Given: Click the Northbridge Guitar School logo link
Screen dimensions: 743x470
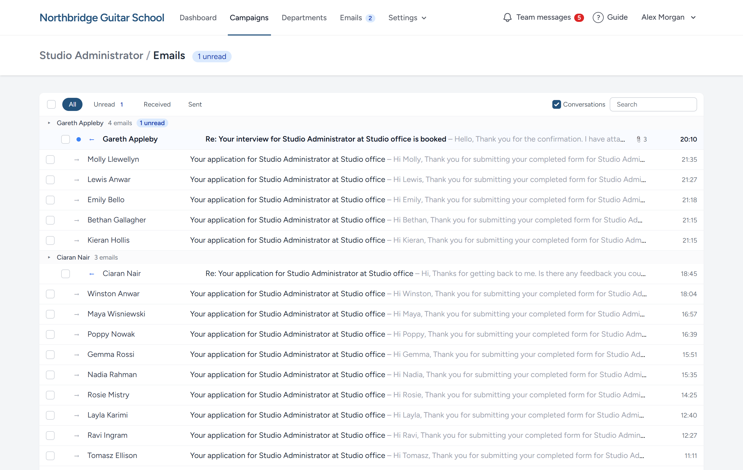Looking at the screenshot, I should 102,17.
